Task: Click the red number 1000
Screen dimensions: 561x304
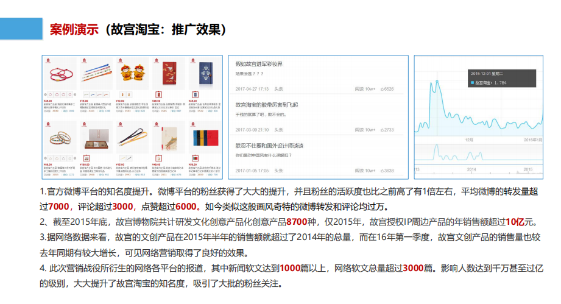Action: click(290, 268)
